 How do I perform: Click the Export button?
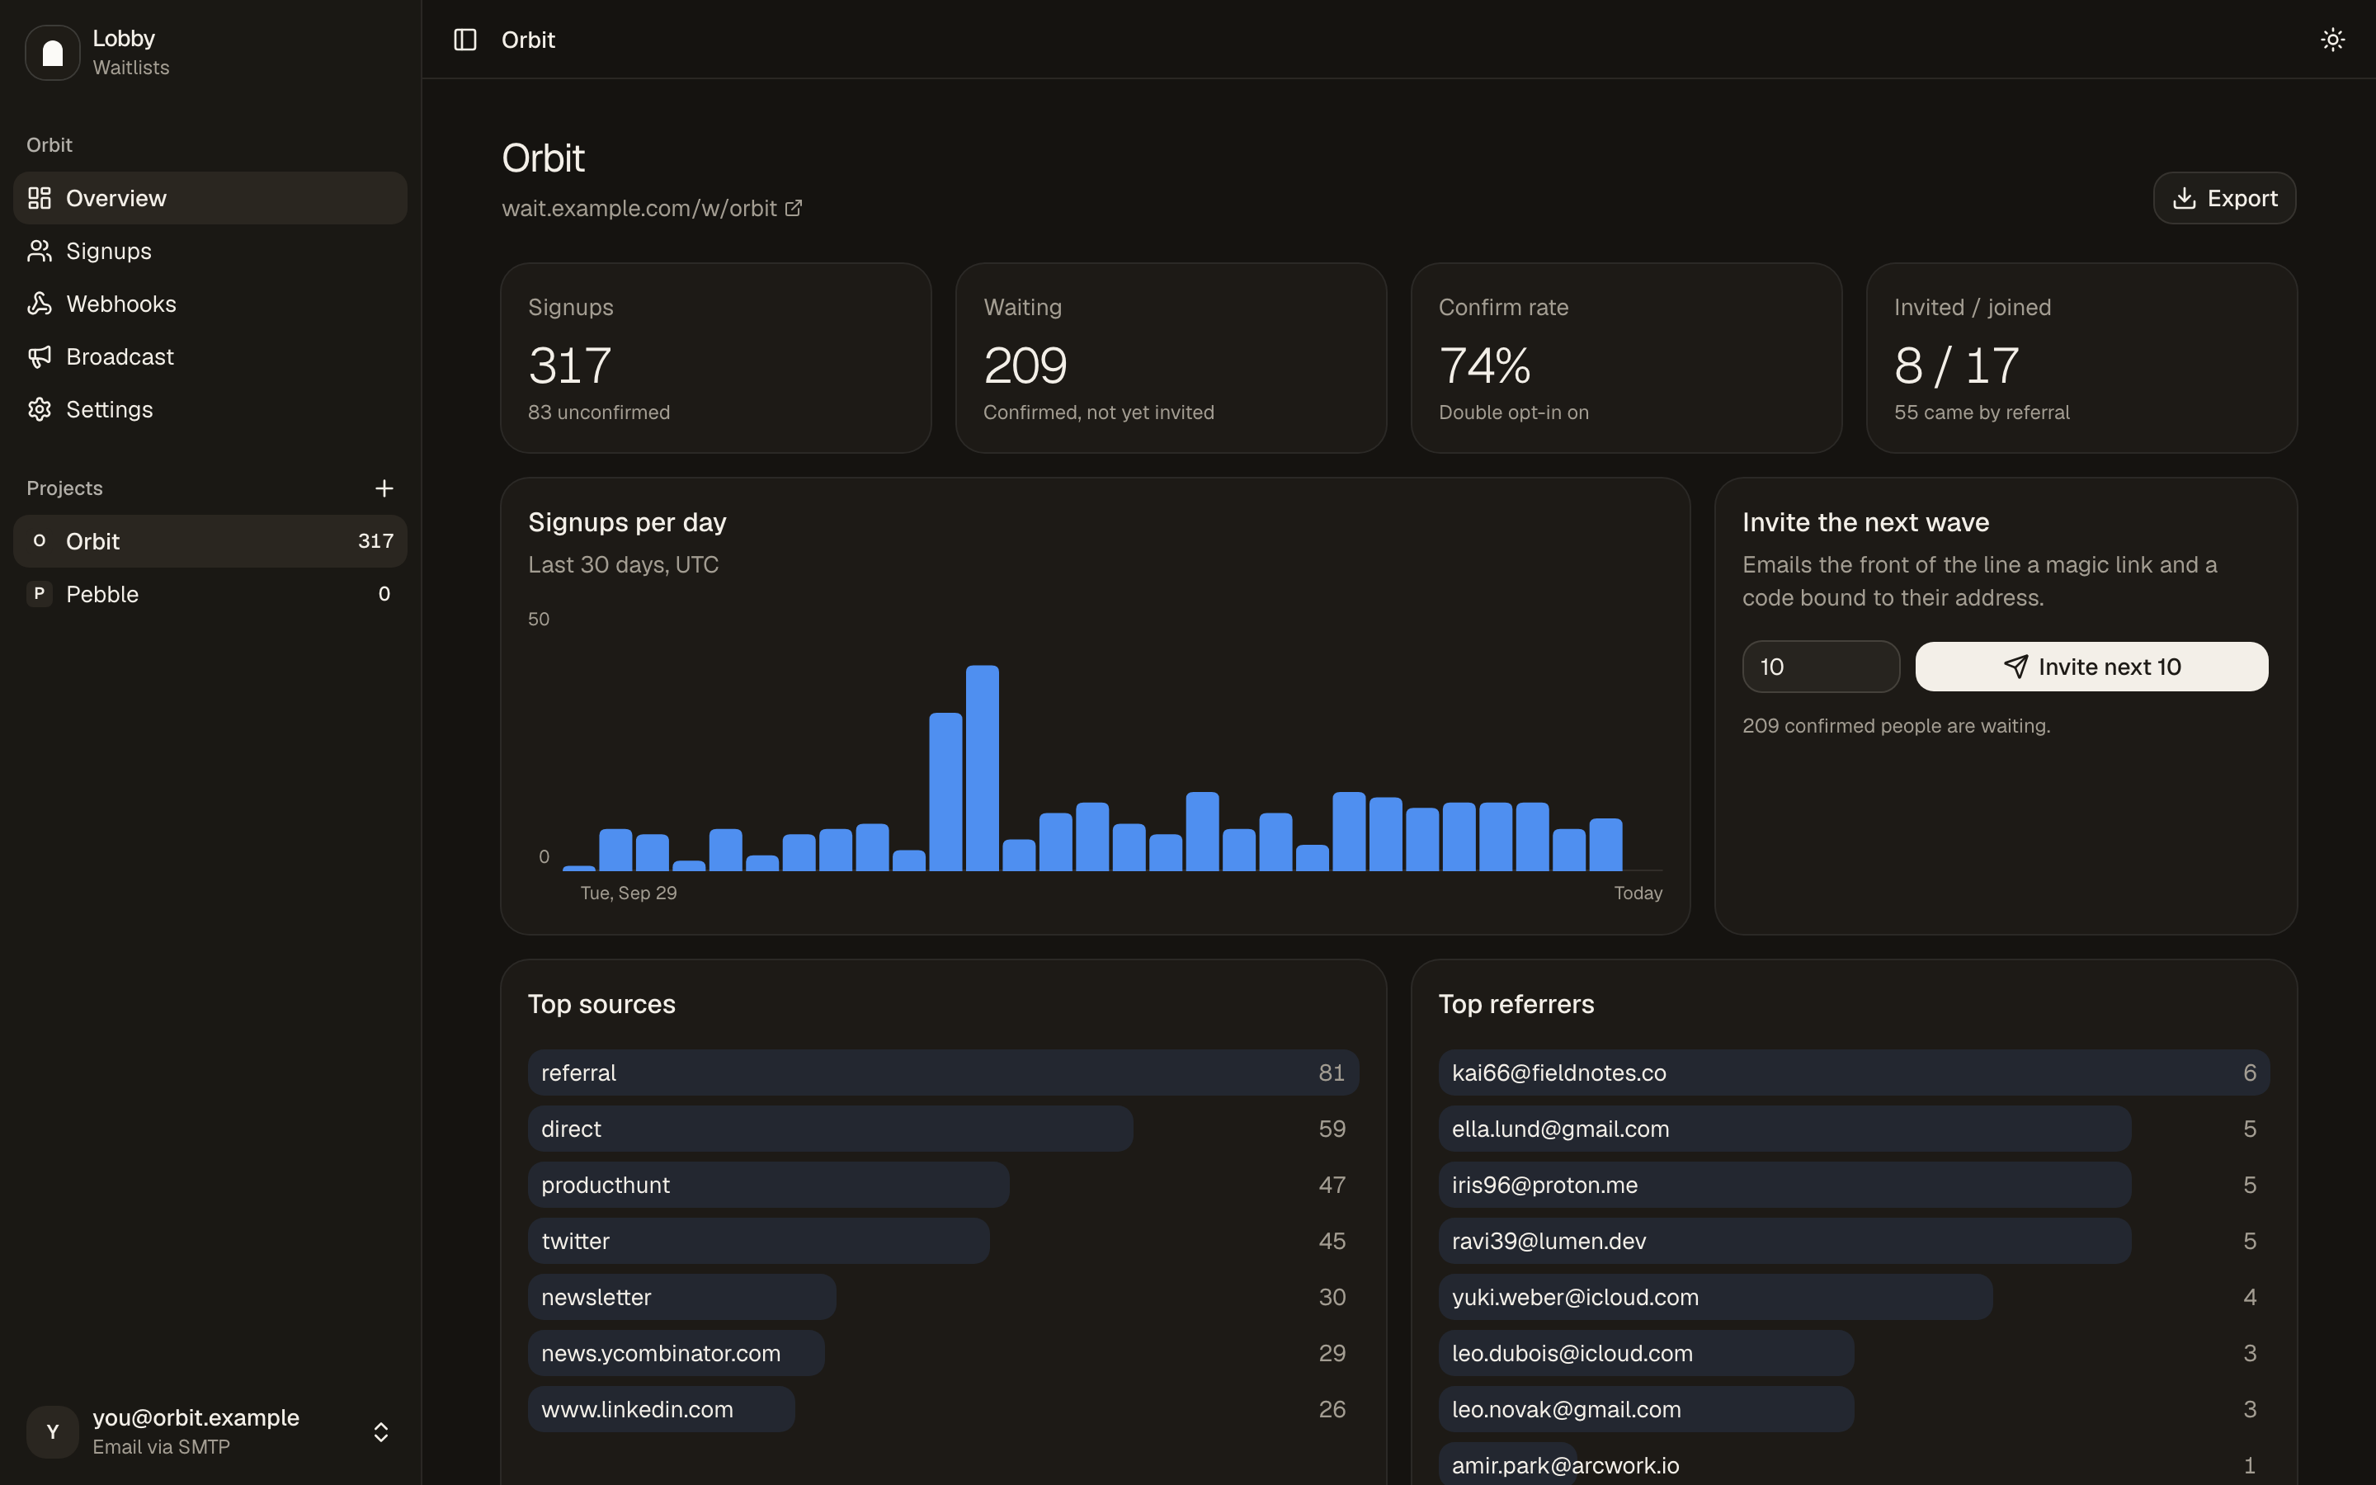tap(2224, 198)
